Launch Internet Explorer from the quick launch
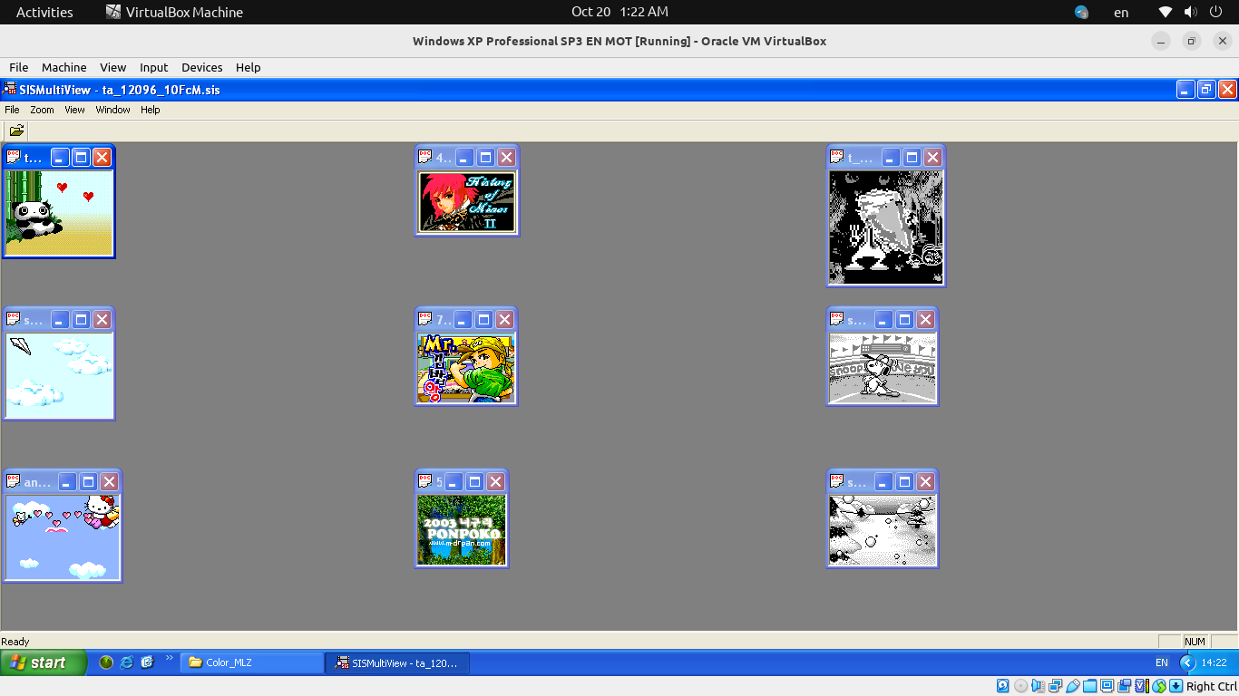 tap(127, 662)
